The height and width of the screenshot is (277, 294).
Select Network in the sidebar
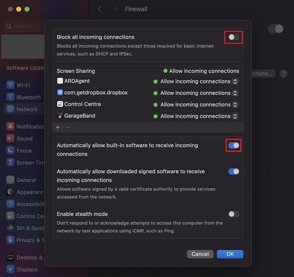tap(27, 109)
